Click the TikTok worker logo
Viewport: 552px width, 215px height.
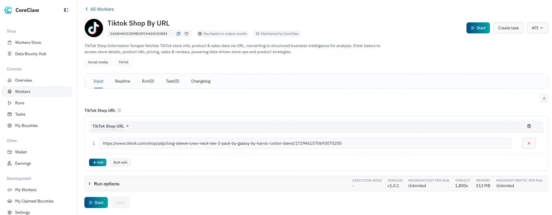[94, 28]
